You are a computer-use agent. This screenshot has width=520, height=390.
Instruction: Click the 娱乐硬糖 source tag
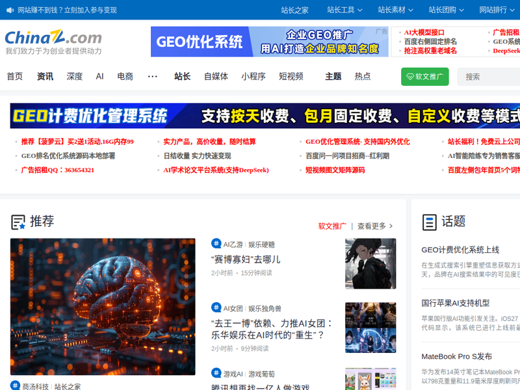tap(262, 245)
